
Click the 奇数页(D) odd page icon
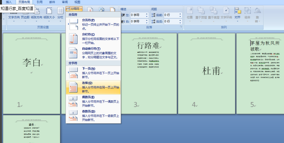click(73, 116)
